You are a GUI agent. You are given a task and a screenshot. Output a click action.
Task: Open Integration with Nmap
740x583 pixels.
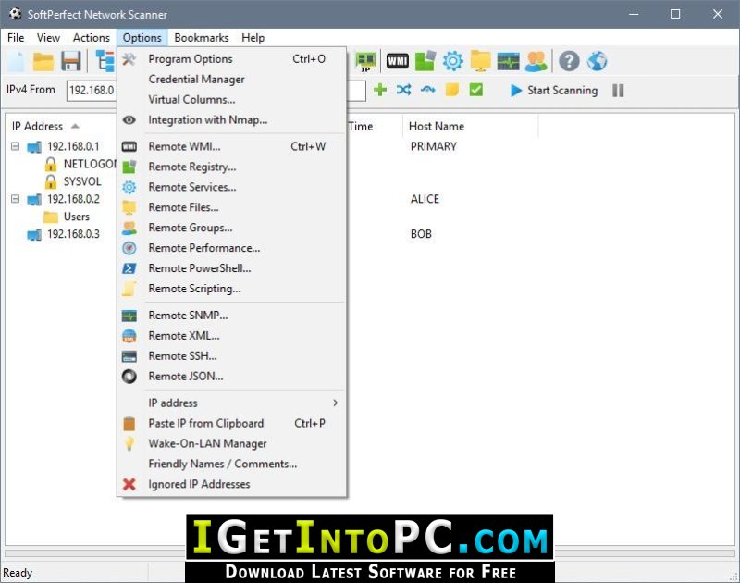click(232, 120)
